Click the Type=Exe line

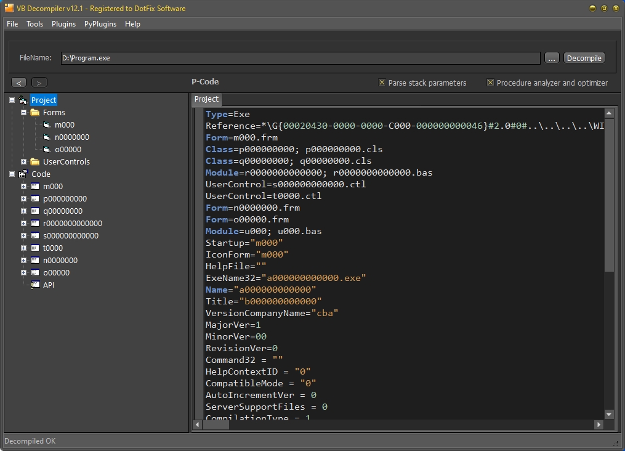[x=228, y=114]
